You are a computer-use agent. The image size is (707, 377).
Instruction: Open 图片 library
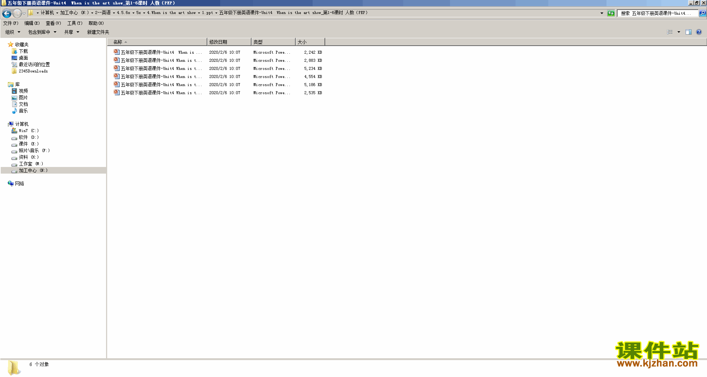(x=23, y=97)
